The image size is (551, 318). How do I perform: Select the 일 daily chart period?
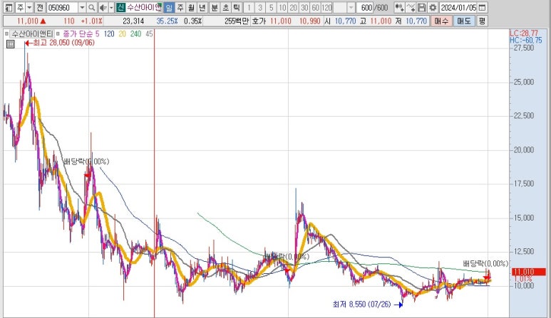pyautogui.click(x=169, y=7)
